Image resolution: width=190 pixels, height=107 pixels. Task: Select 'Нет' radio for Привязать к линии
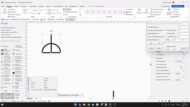pyautogui.click(x=173, y=49)
